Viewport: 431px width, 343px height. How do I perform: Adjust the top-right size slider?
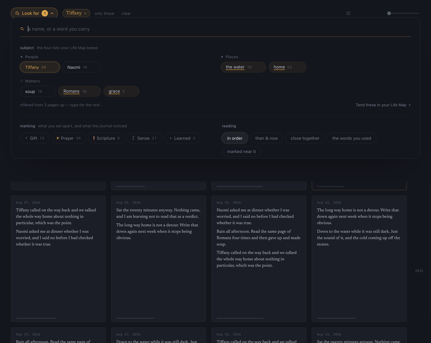tap(403, 13)
